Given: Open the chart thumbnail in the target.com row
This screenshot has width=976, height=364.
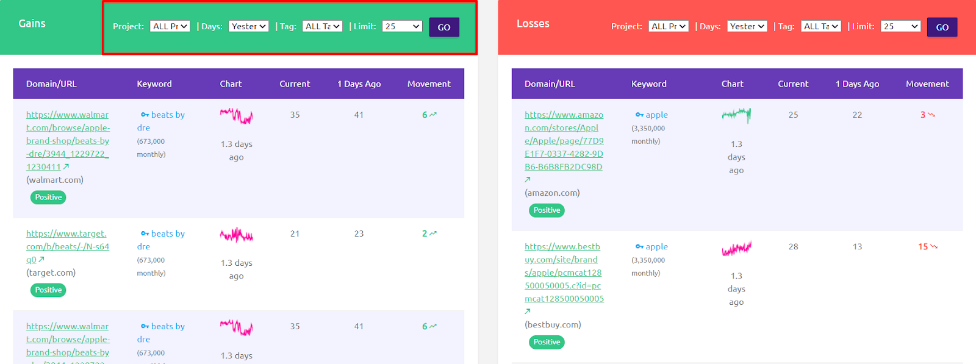Looking at the screenshot, I should coord(236,235).
